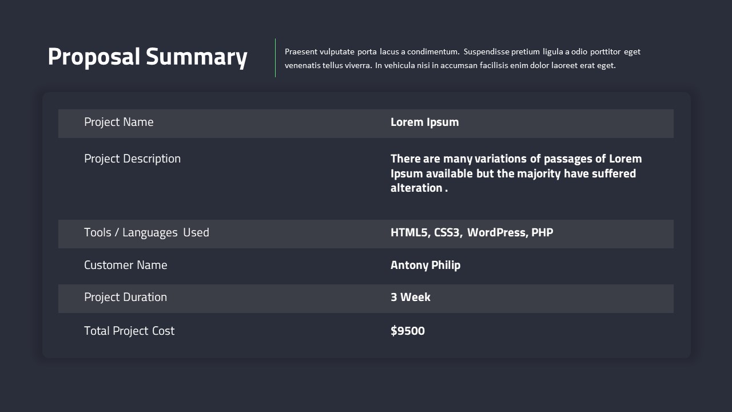Click the green vertical divider line
The height and width of the screenshot is (412, 732).
click(275, 58)
